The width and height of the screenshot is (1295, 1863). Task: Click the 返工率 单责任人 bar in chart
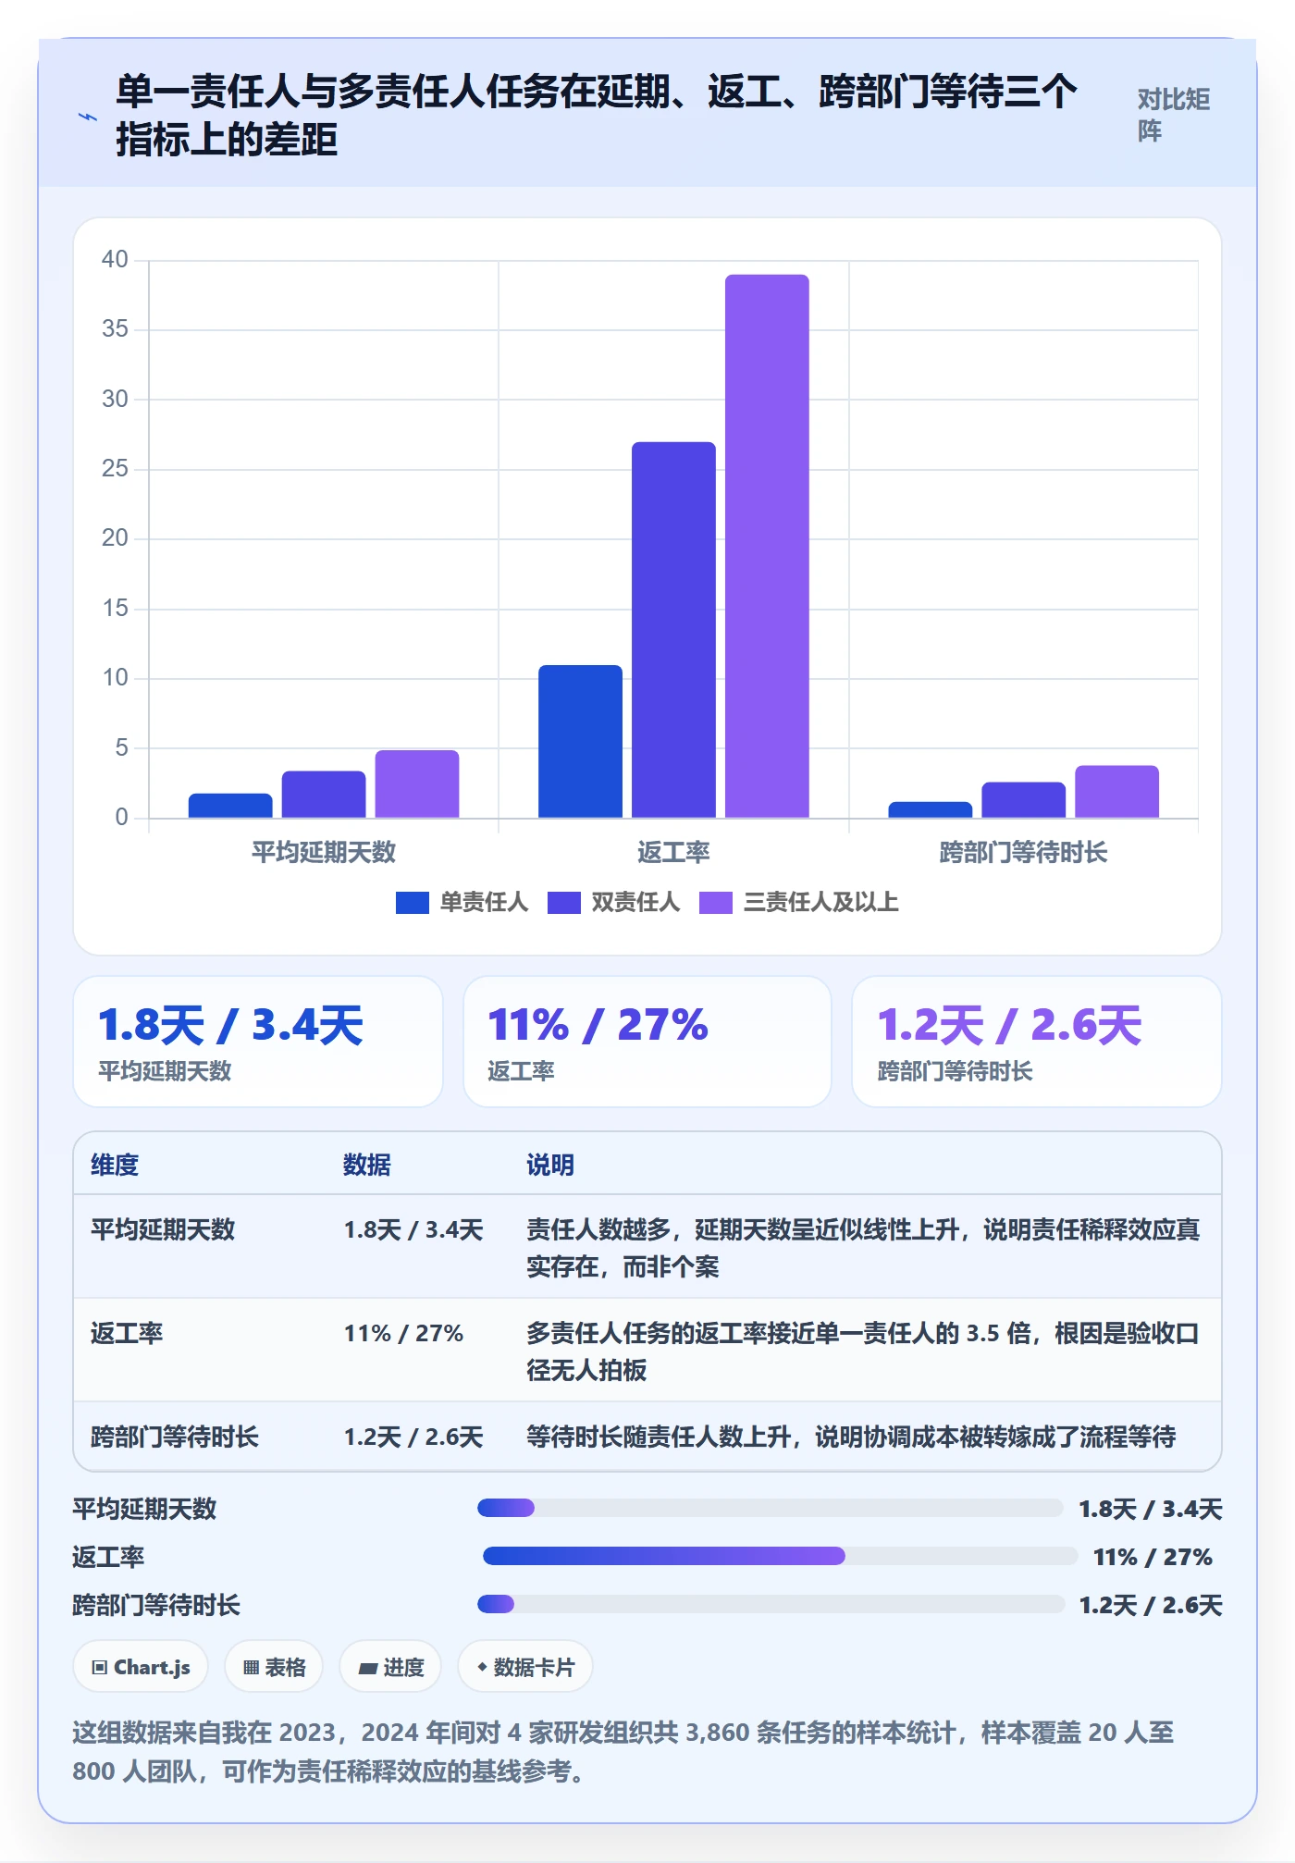[580, 741]
